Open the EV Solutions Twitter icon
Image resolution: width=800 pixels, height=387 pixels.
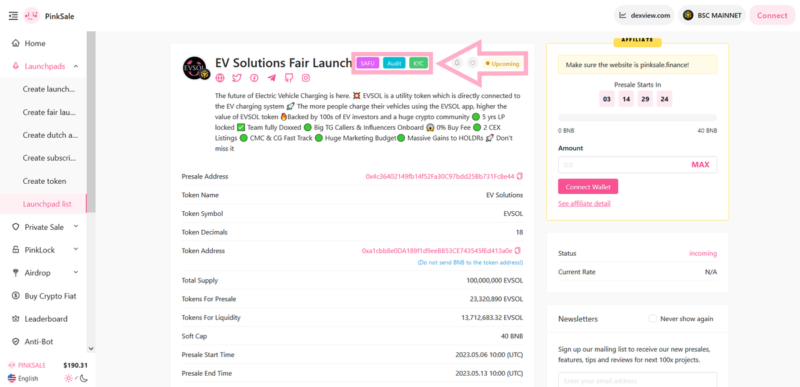tap(237, 78)
